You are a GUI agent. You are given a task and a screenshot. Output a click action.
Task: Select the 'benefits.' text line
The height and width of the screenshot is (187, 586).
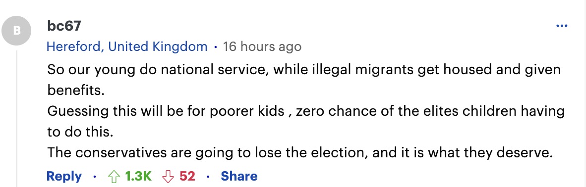click(75, 91)
